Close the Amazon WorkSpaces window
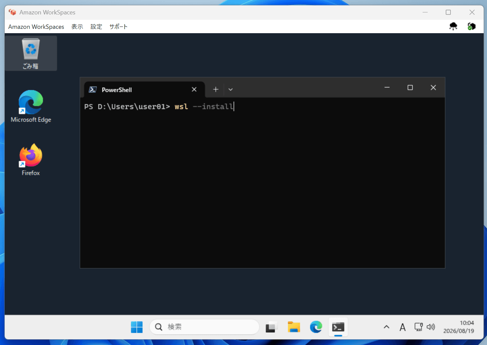The width and height of the screenshot is (487, 345). (x=472, y=12)
